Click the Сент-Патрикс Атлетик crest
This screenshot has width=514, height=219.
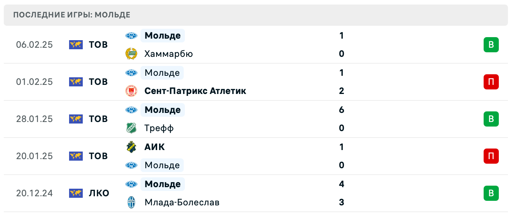(x=132, y=91)
